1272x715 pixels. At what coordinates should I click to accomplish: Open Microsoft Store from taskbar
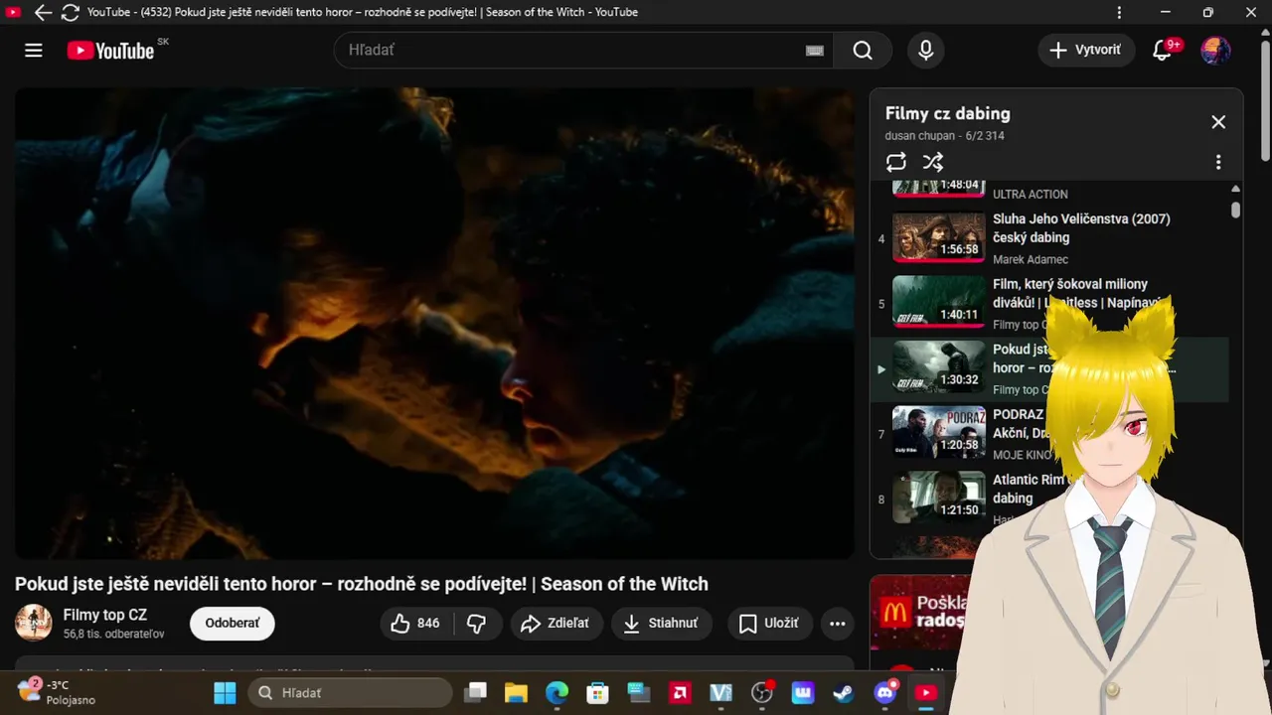pos(597,692)
